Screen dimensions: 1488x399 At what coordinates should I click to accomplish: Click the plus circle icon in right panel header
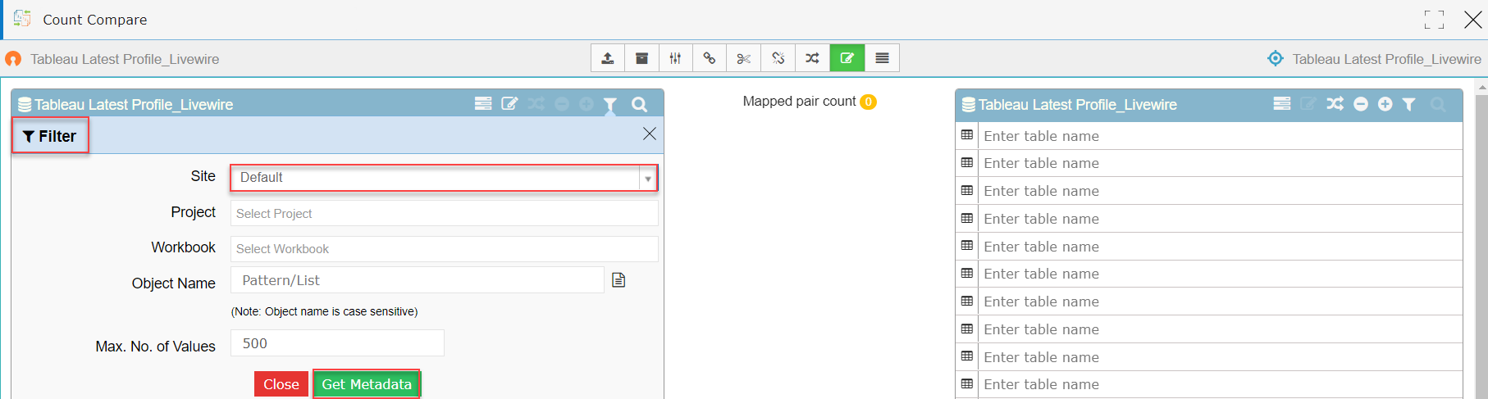tap(1385, 104)
